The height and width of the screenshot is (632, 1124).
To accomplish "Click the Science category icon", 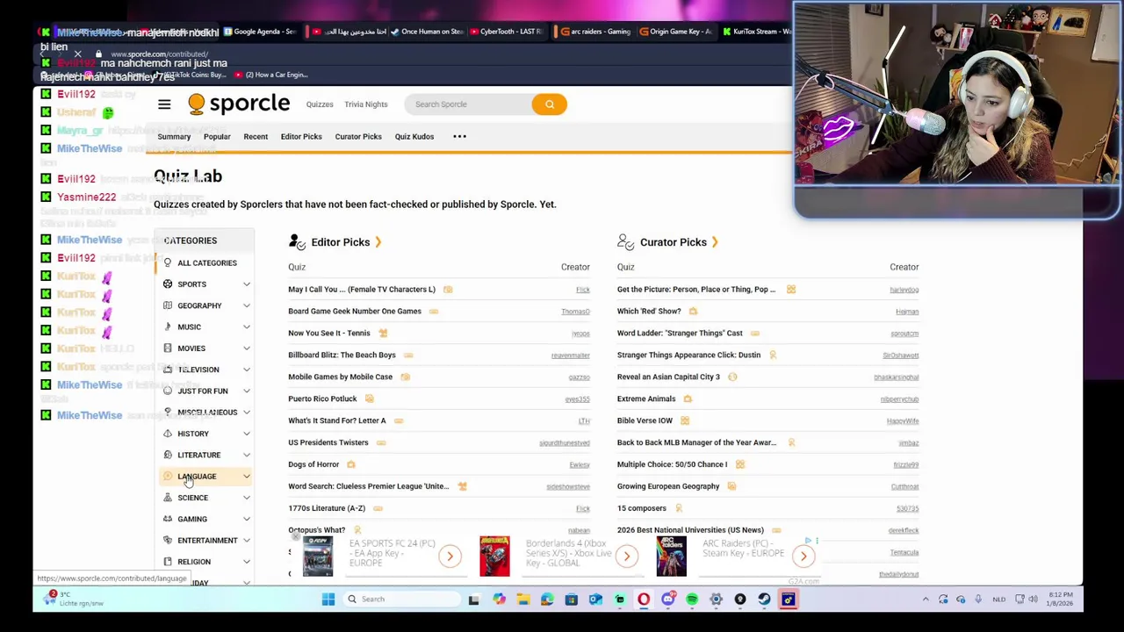I will click(168, 498).
